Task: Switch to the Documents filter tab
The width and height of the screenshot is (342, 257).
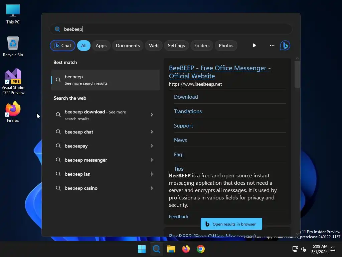Action: pyautogui.click(x=128, y=46)
